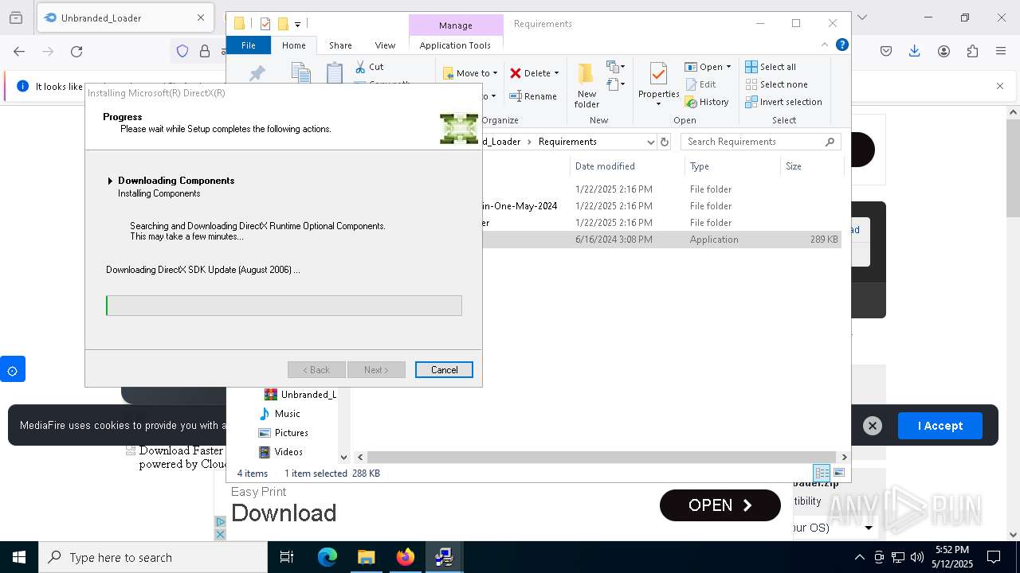Dismiss the Firefox notification bar
The height and width of the screenshot is (573, 1020).
[1000, 86]
